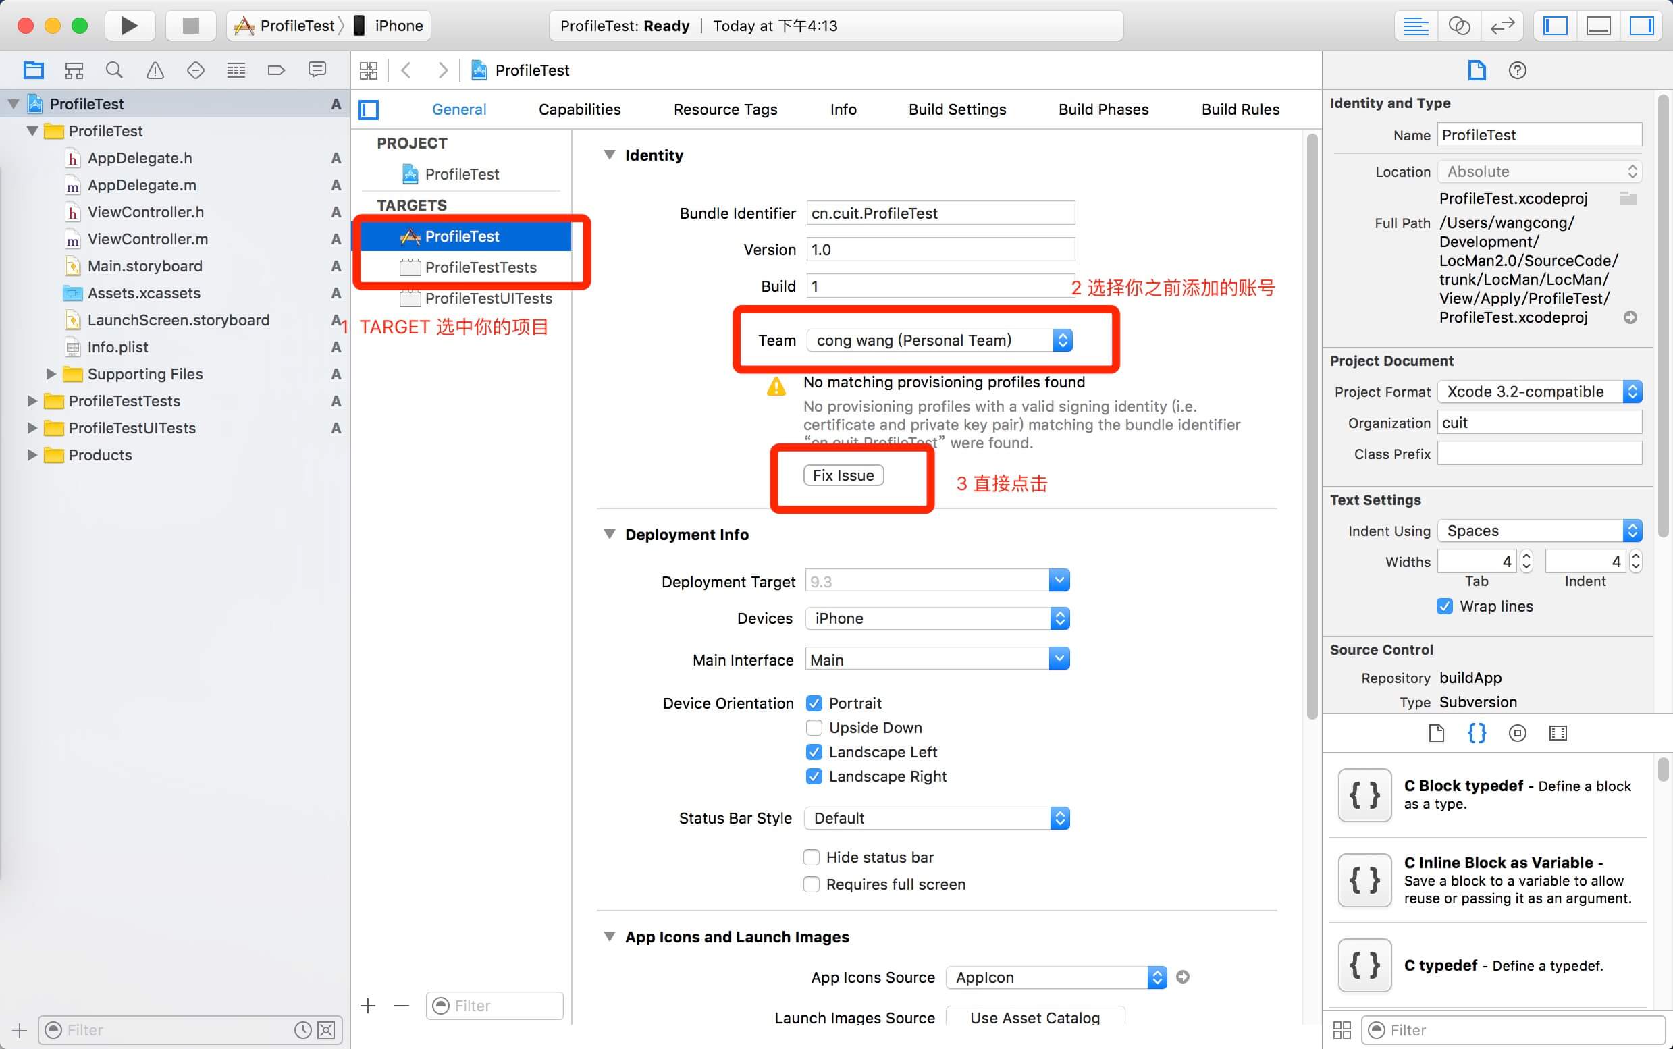
Task: Increment the Tab width stepper
Action: (x=1526, y=556)
